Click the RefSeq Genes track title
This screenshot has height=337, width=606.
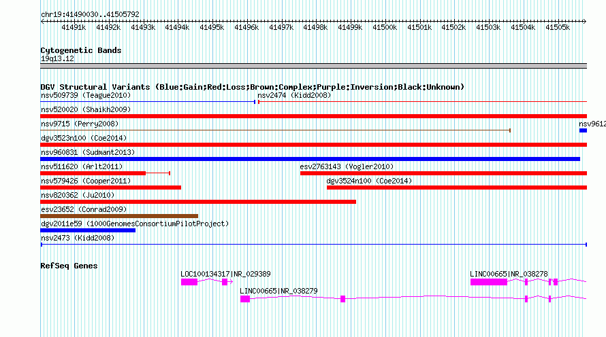pyautogui.click(x=69, y=266)
